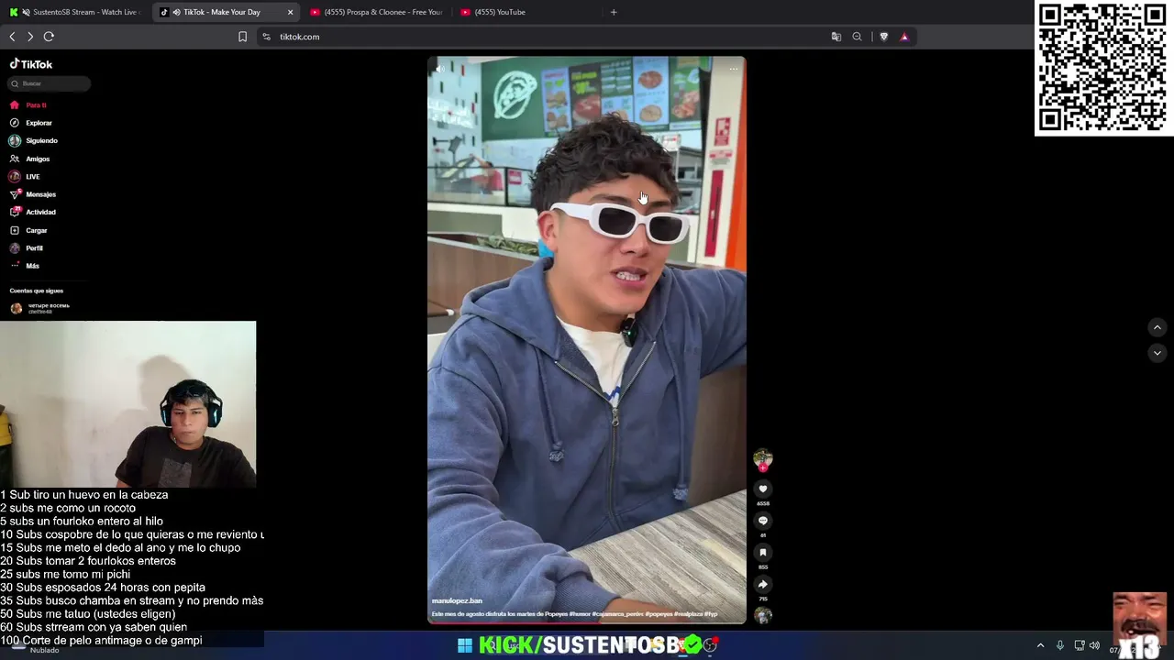Open the translate page icon in address bar
The width and height of the screenshot is (1174, 660).
(836, 37)
